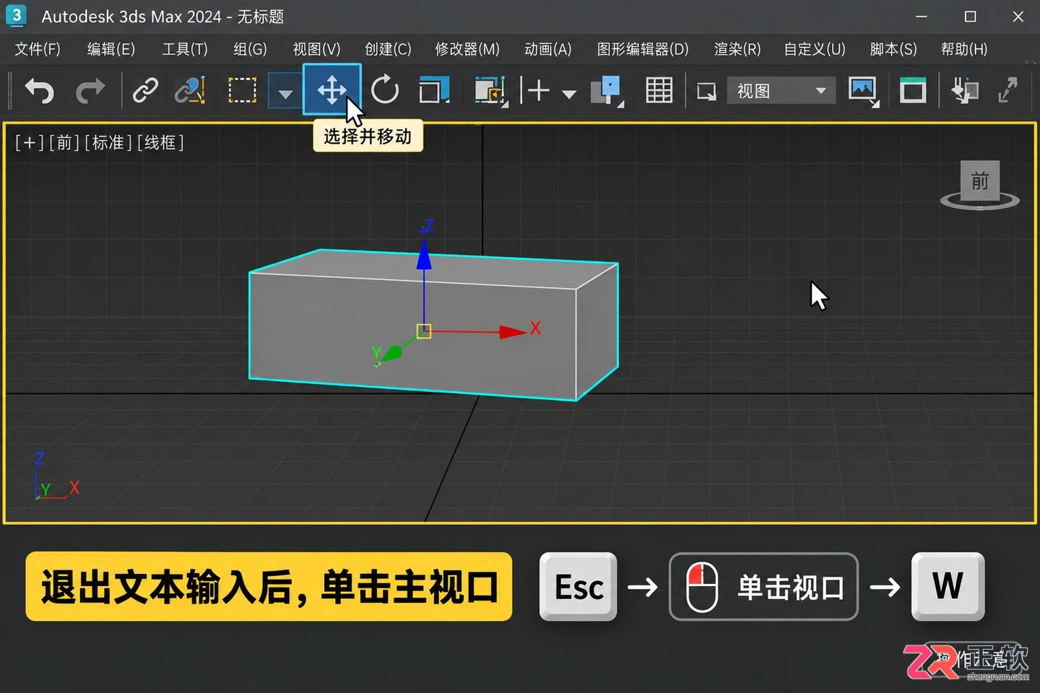This screenshot has width=1040, height=693.
Task: Activate the Select and Move tool
Action: pos(332,90)
